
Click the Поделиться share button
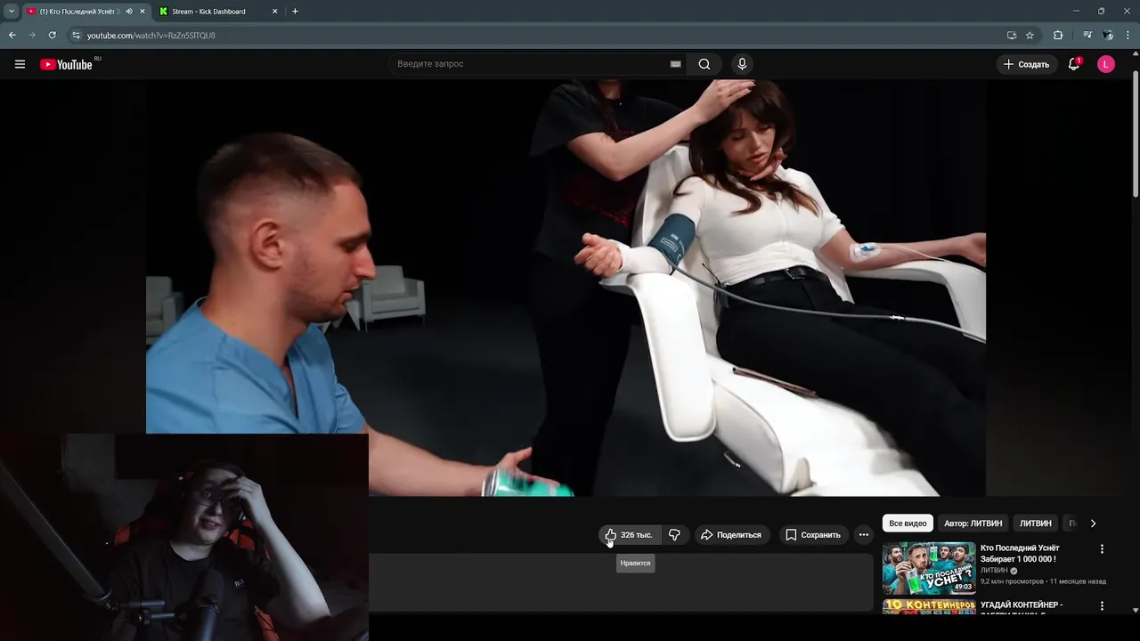point(731,535)
